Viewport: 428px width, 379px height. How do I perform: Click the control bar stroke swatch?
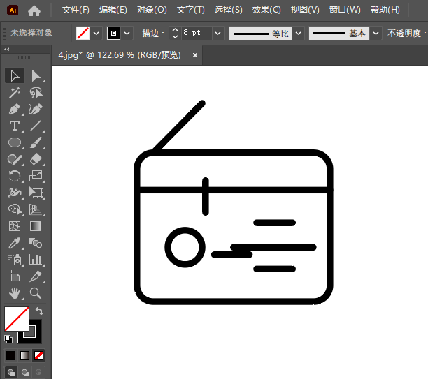tap(113, 34)
